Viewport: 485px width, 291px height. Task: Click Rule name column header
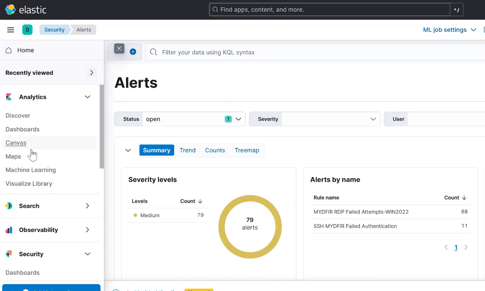click(x=326, y=198)
